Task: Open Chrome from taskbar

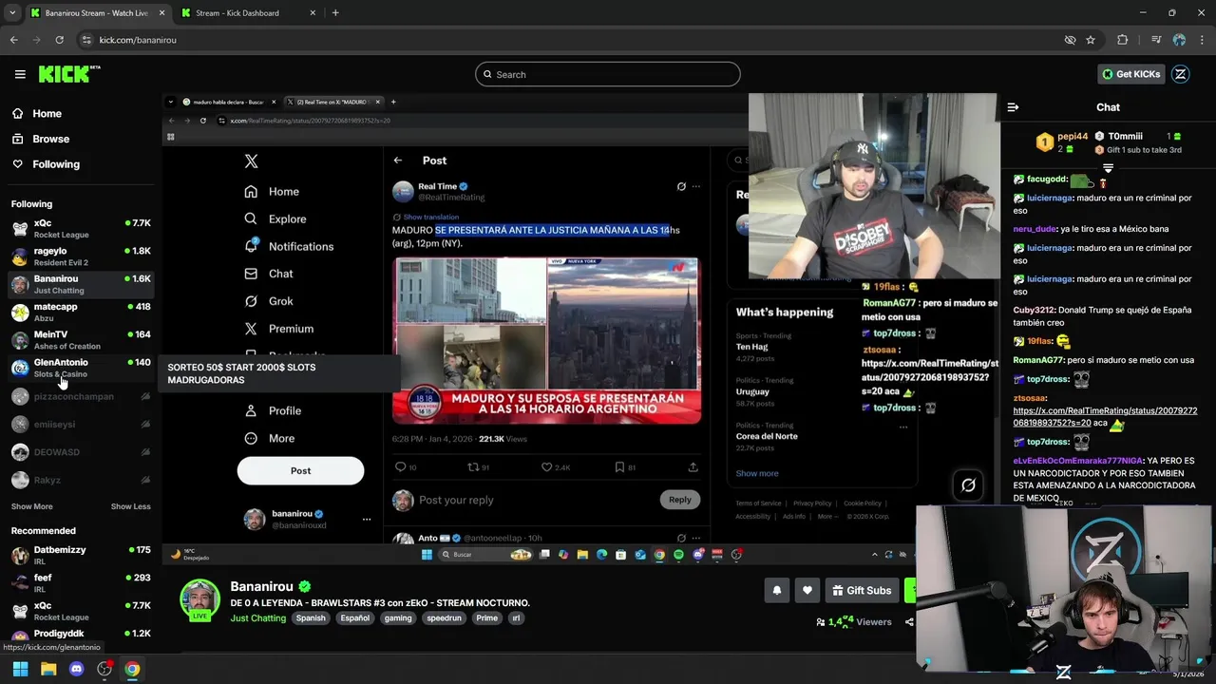Action: (x=132, y=669)
